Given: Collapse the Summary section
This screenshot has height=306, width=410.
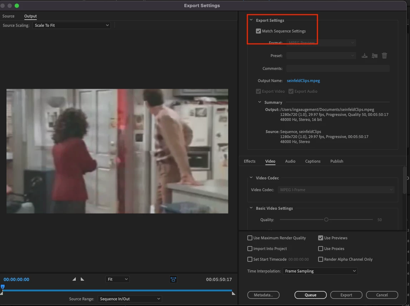Looking at the screenshot, I should [260, 102].
